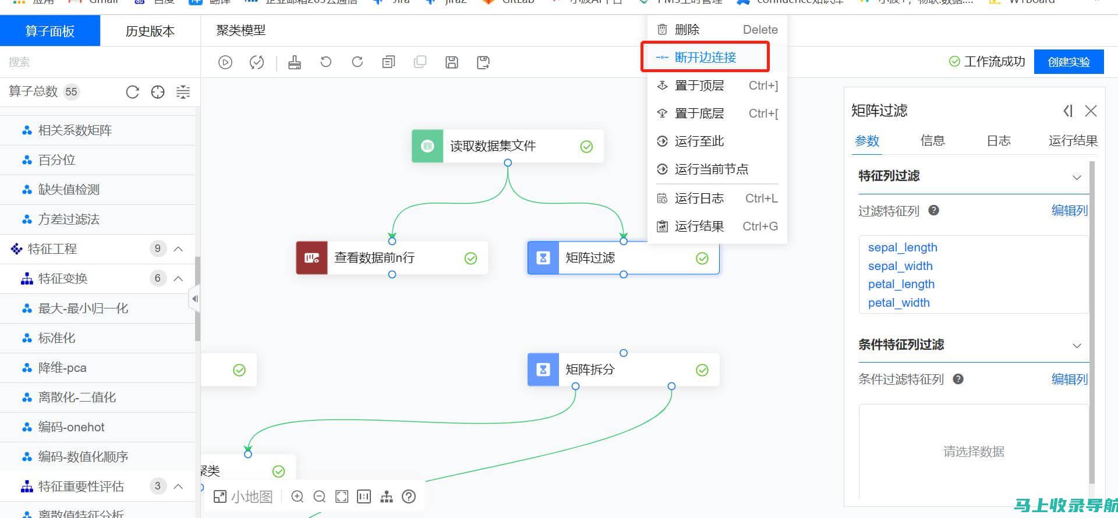Screen dimensions: 1118x518
Task: Click the validate workflow circular check icon
Action: (257, 62)
